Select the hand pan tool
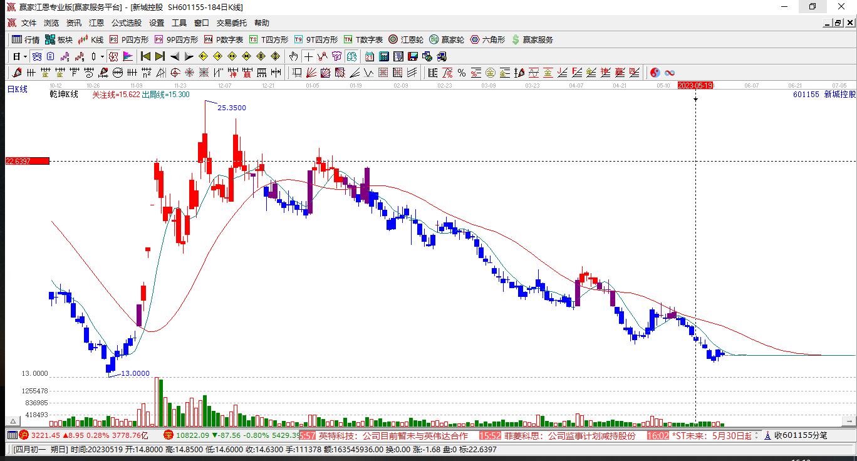Image resolution: width=857 pixels, height=461 pixels. 293,56
